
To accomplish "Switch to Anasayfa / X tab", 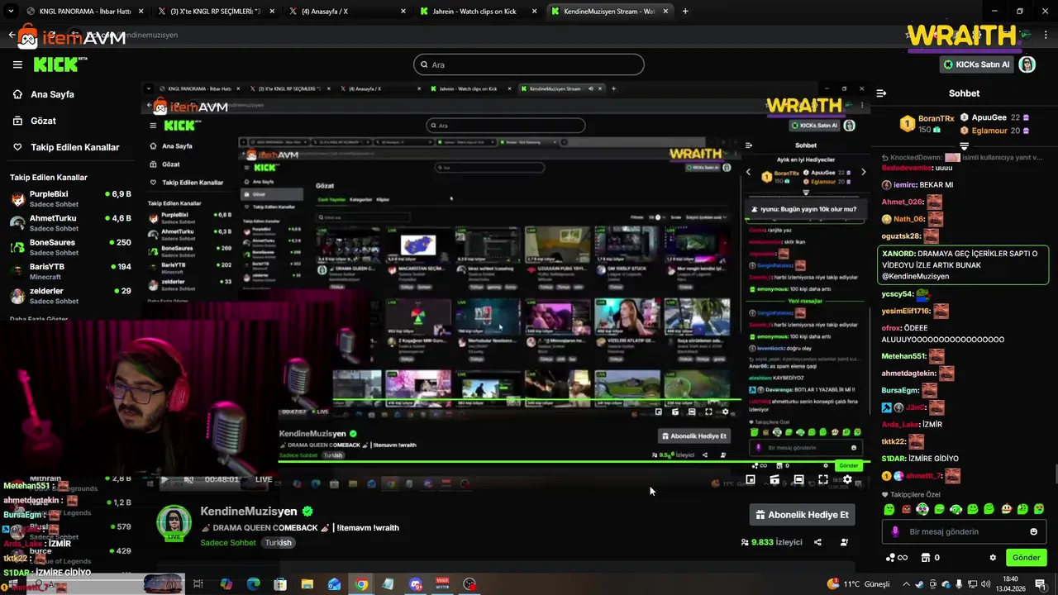I will tap(347, 11).
